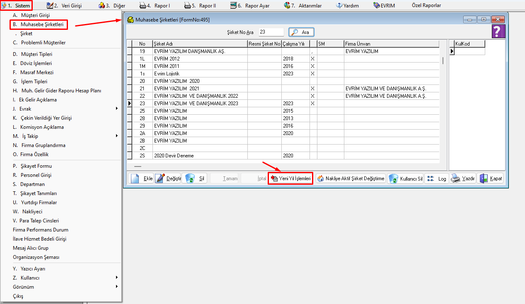Toggle X mark on EVRİM 2012 row

tap(313, 59)
